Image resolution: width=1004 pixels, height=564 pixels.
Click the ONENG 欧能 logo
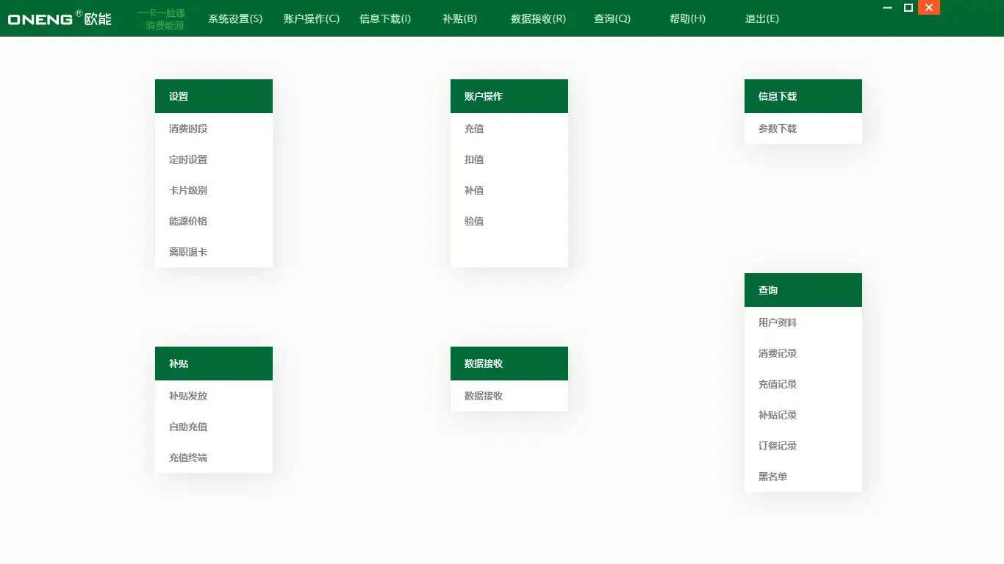(59, 18)
